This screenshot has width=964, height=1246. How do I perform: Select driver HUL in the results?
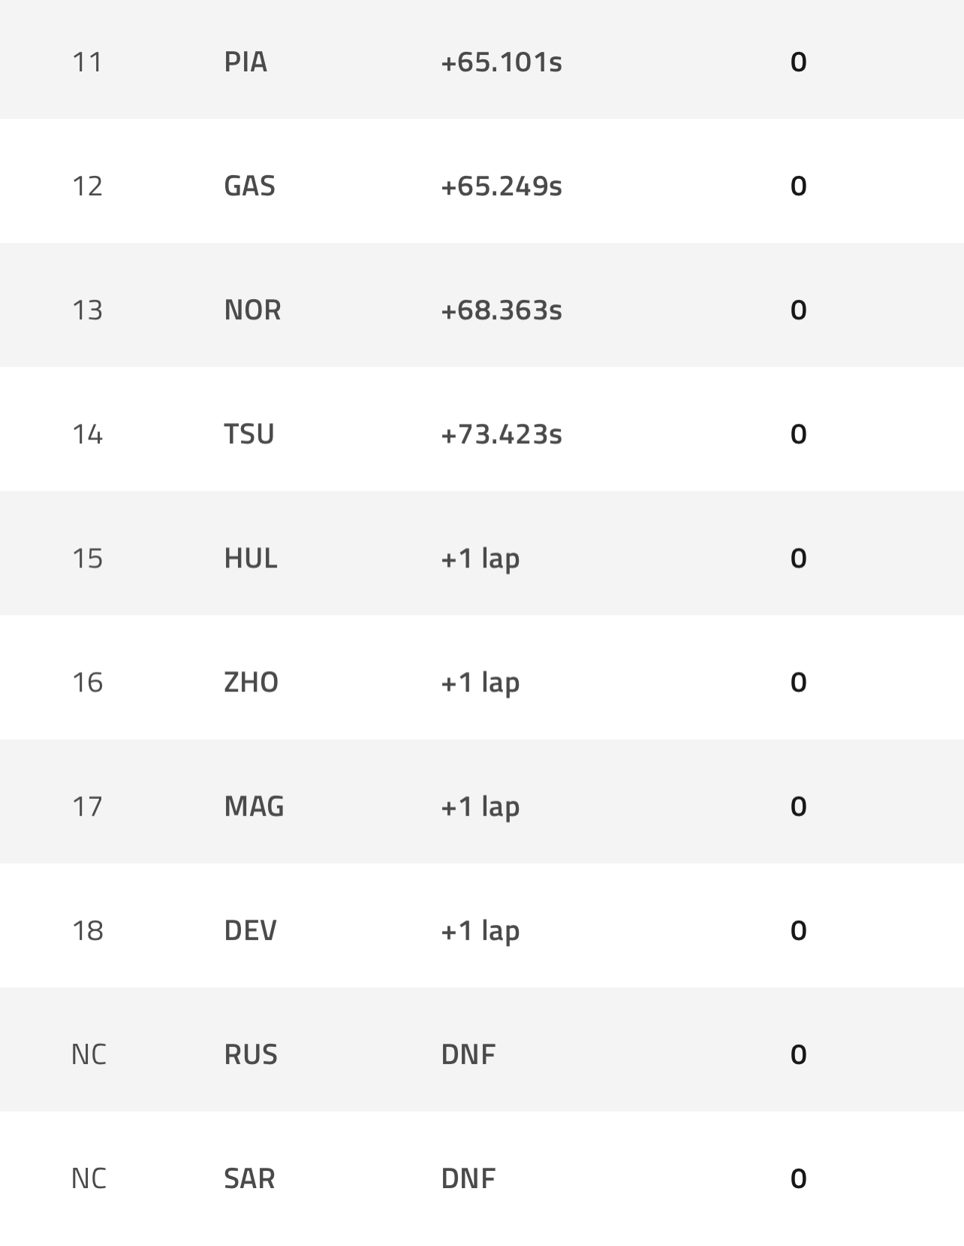pyautogui.click(x=250, y=558)
